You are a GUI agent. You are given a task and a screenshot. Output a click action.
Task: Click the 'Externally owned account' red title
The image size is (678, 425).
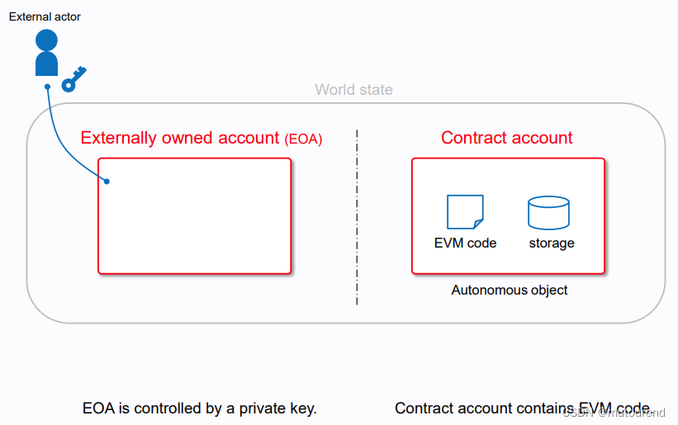pos(180,138)
